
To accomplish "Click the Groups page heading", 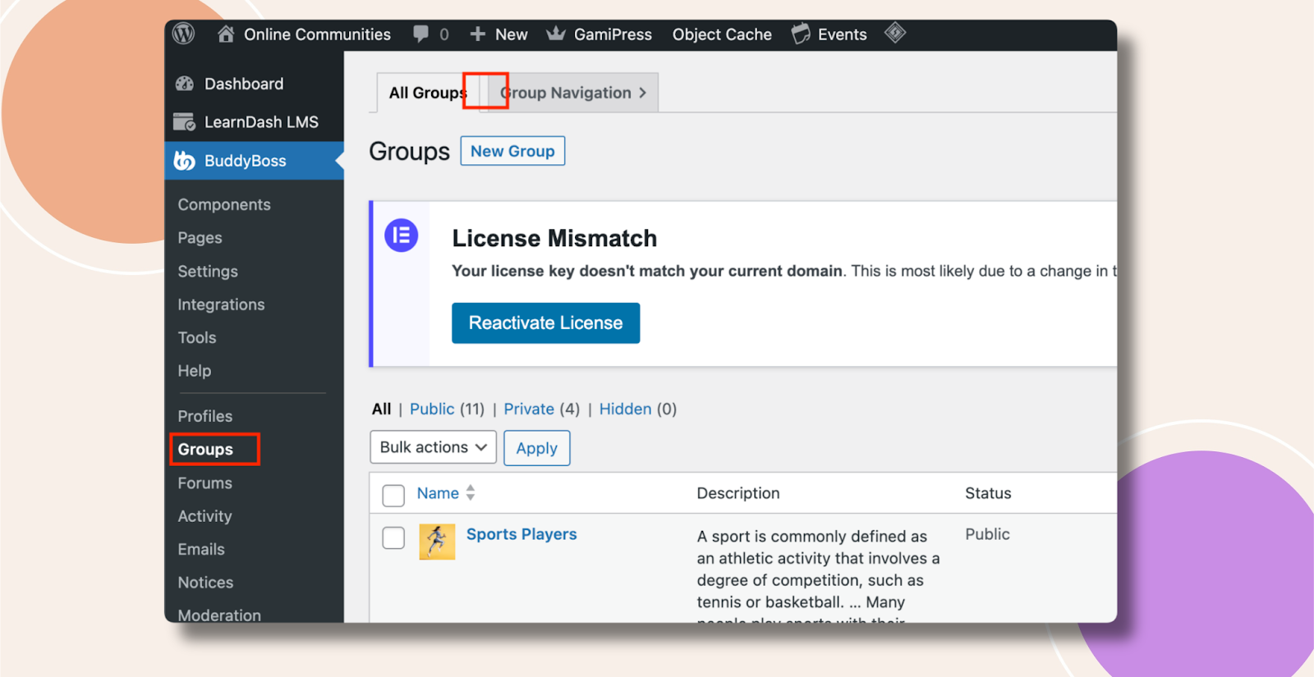I will click(x=409, y=152).
